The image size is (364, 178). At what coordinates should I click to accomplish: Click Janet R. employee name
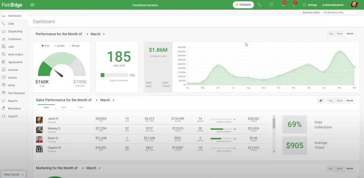coord(53,119)
